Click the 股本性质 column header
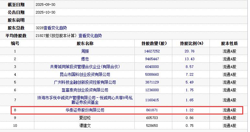This screenshot has height=132, width=250. (229, 43)
